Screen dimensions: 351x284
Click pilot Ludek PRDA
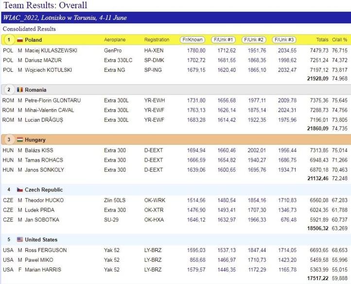(40, 210)
